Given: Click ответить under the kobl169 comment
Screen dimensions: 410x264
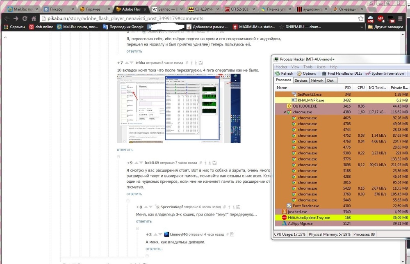Looking at the screenshot, I should click(x=134, y=194).
